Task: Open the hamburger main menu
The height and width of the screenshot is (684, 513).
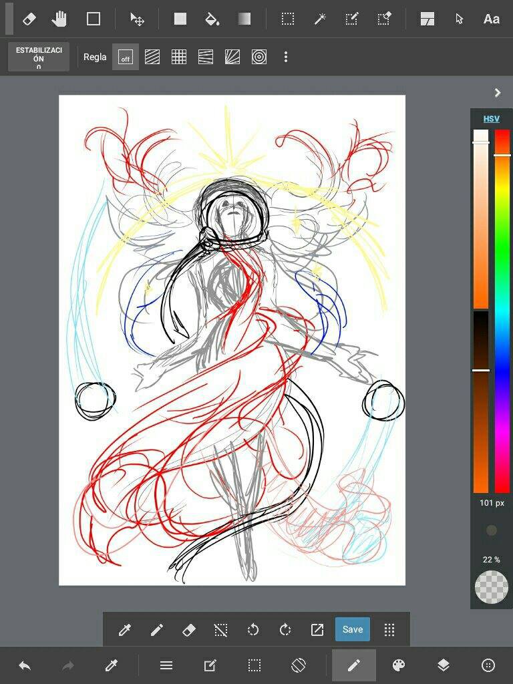Action: (x=166, y=665)
